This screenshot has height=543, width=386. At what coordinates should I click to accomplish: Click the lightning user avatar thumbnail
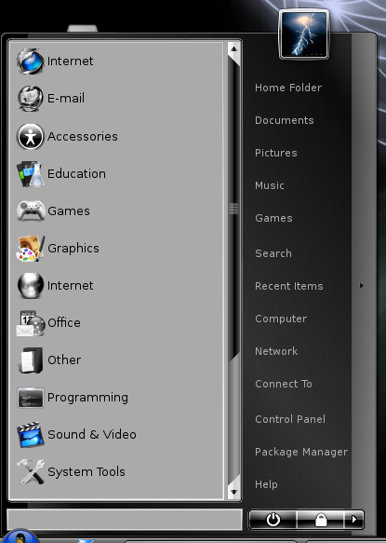coord(303,34)
